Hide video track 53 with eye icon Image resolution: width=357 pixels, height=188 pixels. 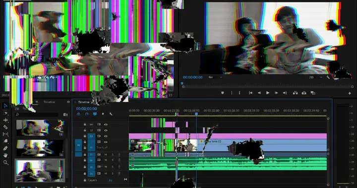point(106,136)
